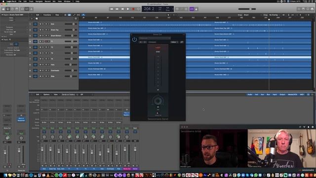Click the red Record button
The image size is (316, 178).
pos(133,9)
